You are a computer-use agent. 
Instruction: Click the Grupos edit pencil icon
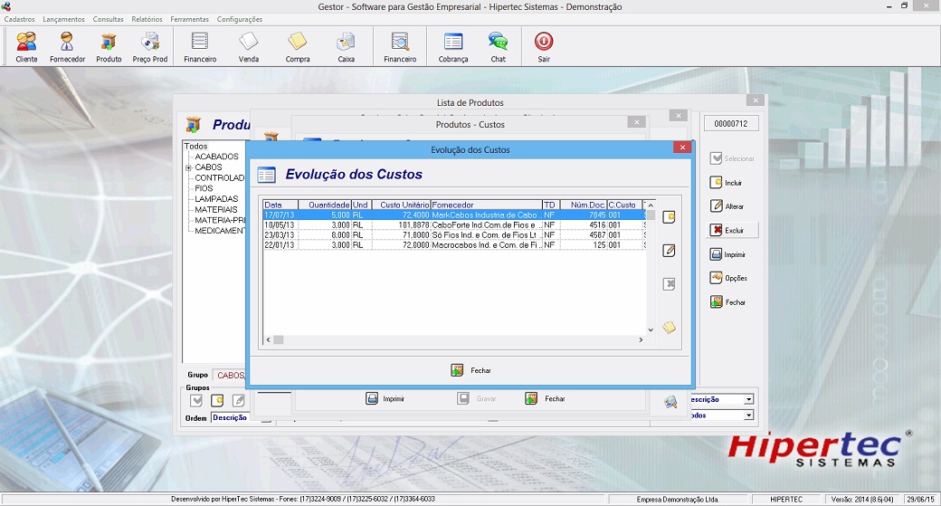pyautogui.click(x=238, y=400)
